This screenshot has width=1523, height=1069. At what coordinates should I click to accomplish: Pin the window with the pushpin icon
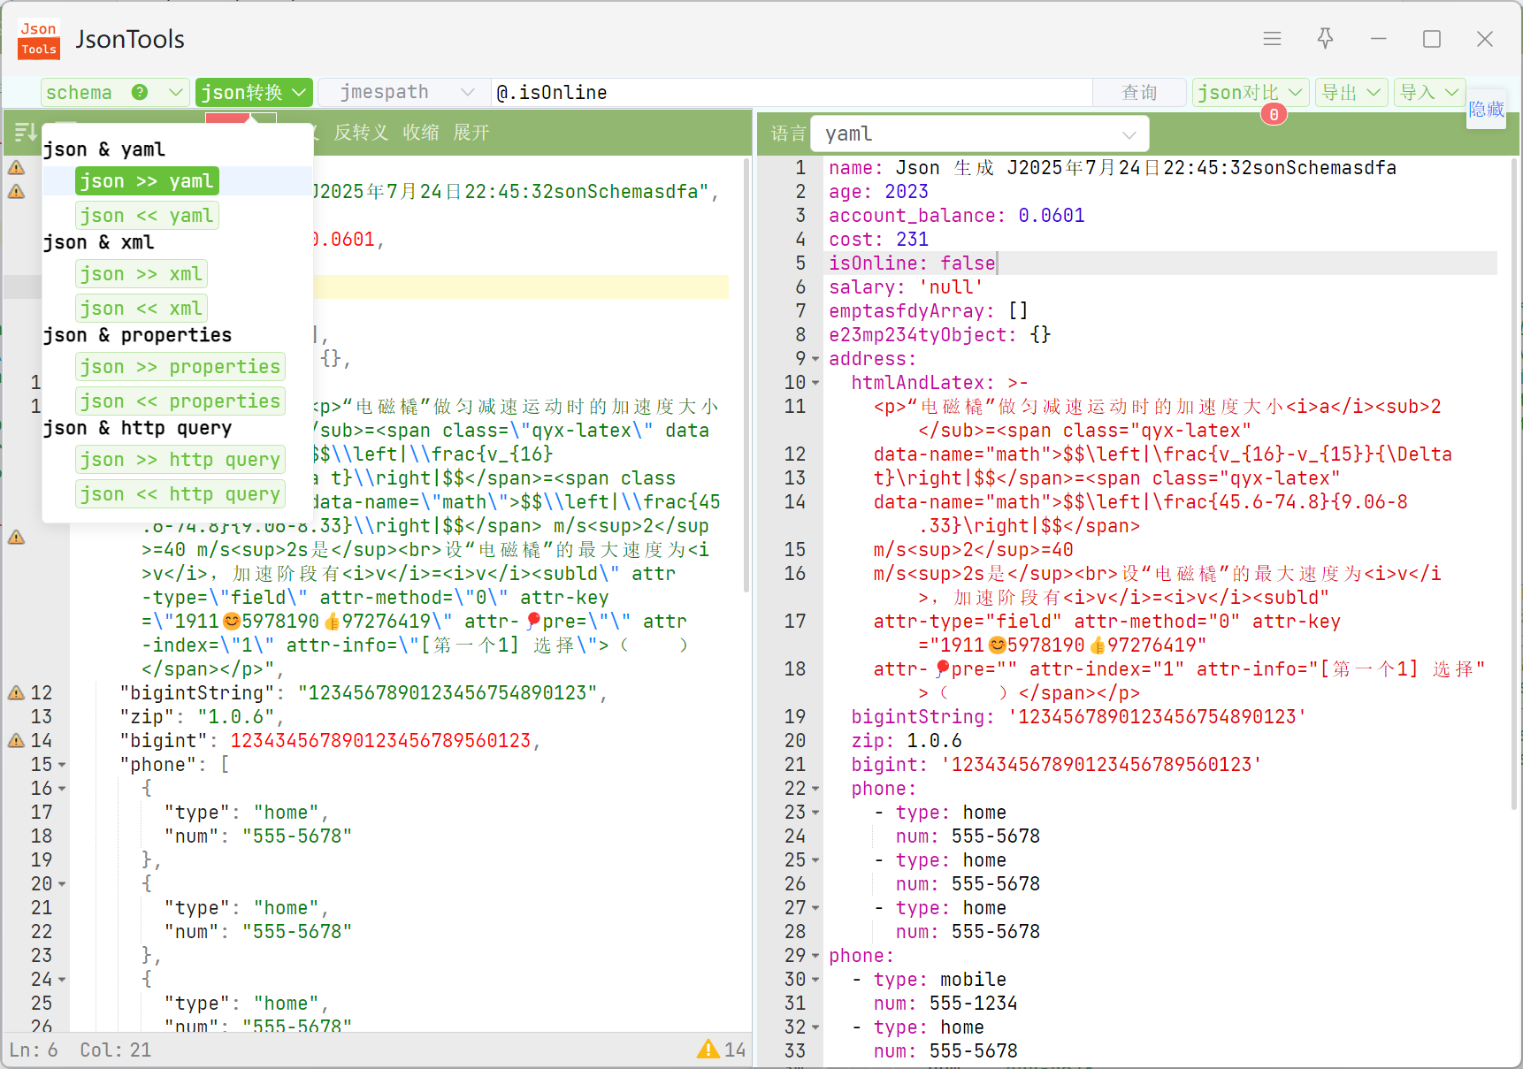coord(1325,38)
